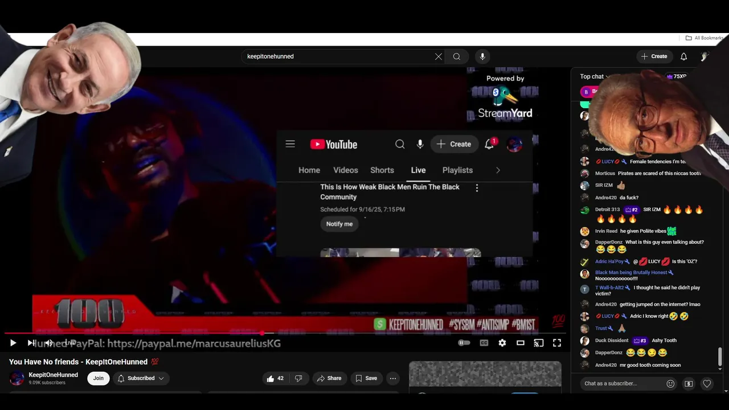The width and height of the screenshot is (729, 410).
Task: Click microphone icon inside the video's YouTube page
Action: [x=420, y=144]
